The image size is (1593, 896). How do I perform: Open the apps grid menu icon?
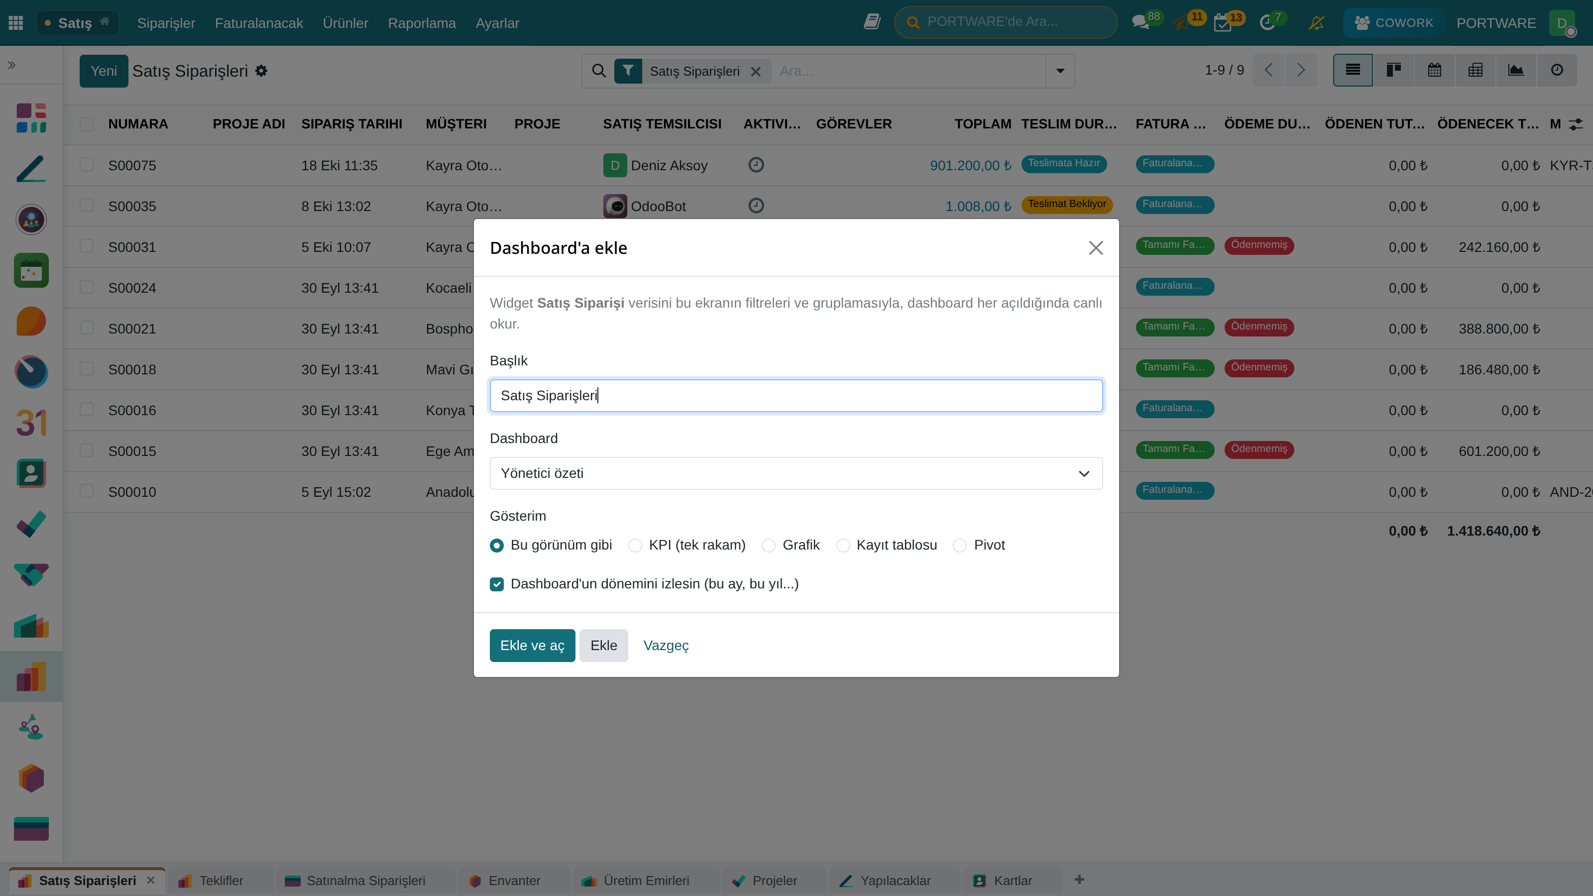pyautogui.click(x=16, y=23)
